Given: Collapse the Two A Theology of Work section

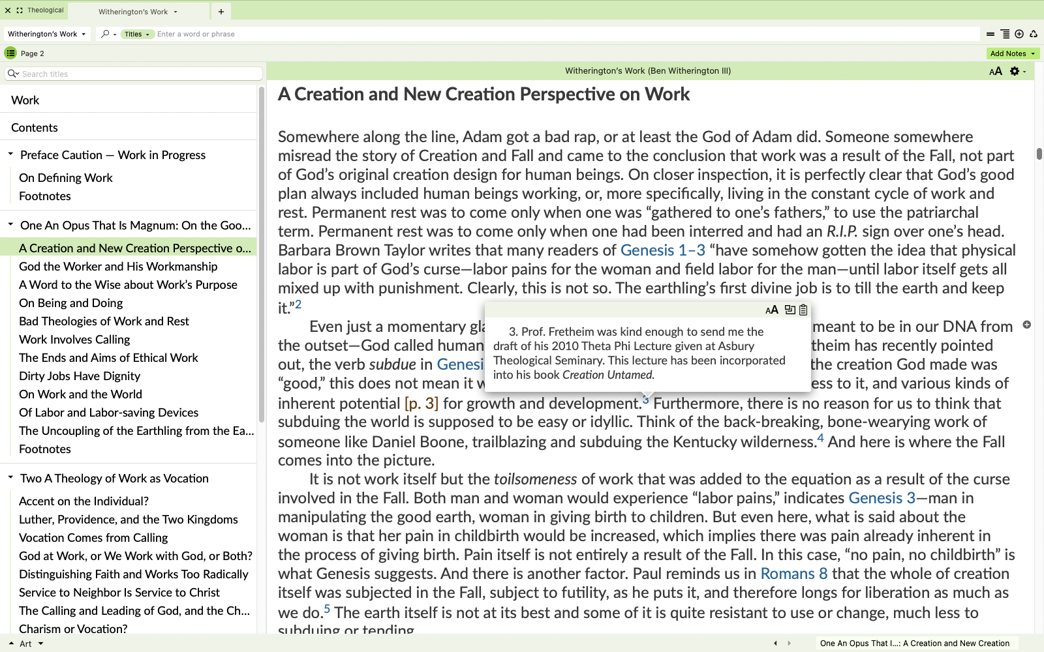Looking at the screenshot, I should point(10,478).
